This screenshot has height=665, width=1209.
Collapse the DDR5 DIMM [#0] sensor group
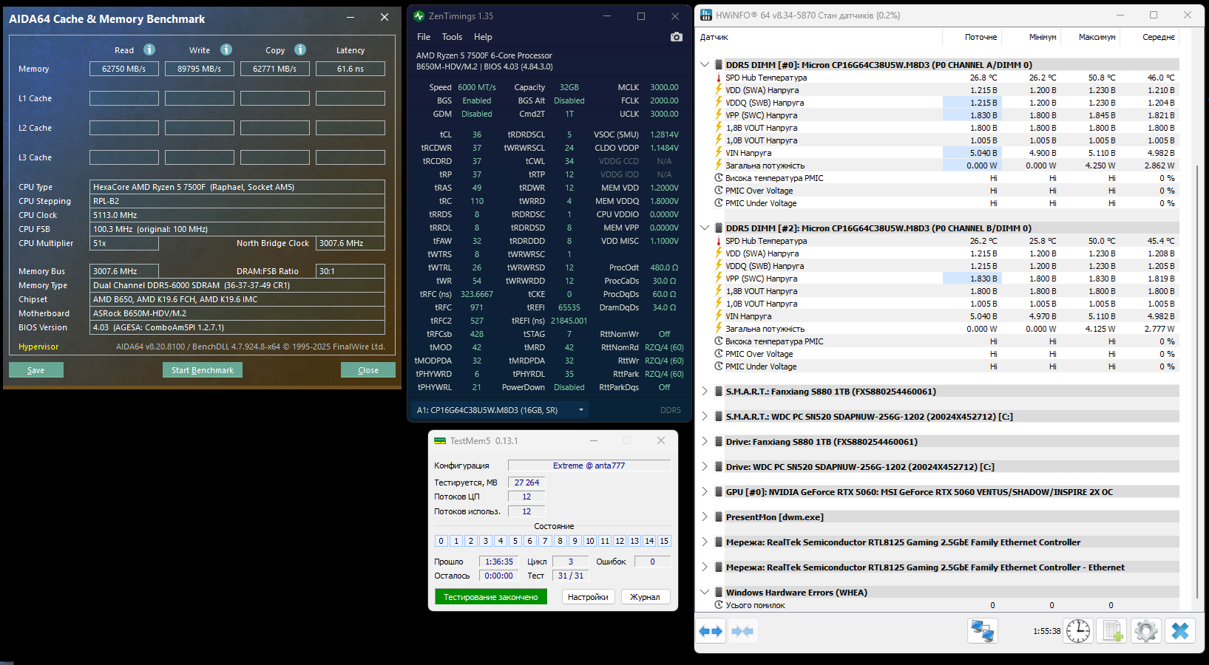705,65
